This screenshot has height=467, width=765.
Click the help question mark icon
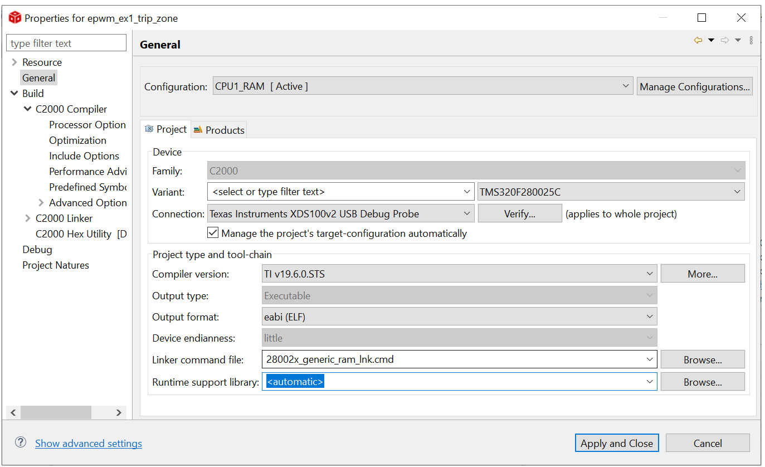[21, 442]
